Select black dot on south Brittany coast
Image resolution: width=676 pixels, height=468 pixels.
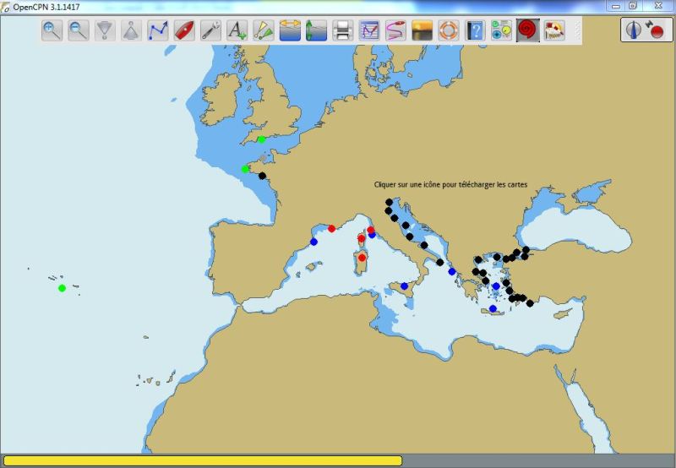[x=262, y=176]
